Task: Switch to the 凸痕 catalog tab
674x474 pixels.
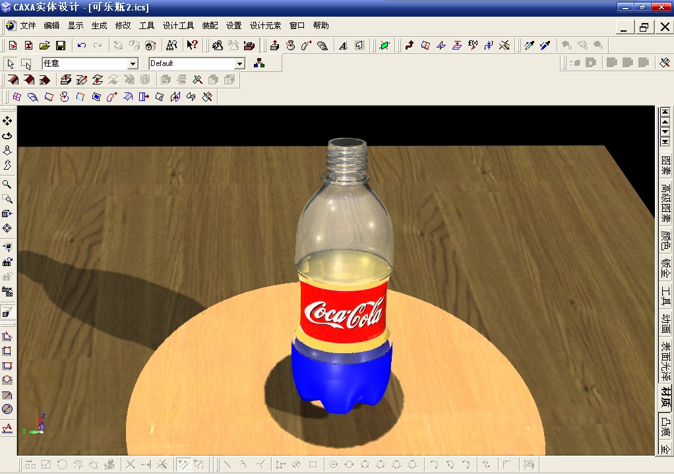Action: point(665,425)
